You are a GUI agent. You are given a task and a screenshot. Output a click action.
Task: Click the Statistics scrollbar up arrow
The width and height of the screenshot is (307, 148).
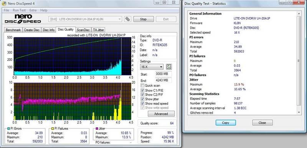299,13
